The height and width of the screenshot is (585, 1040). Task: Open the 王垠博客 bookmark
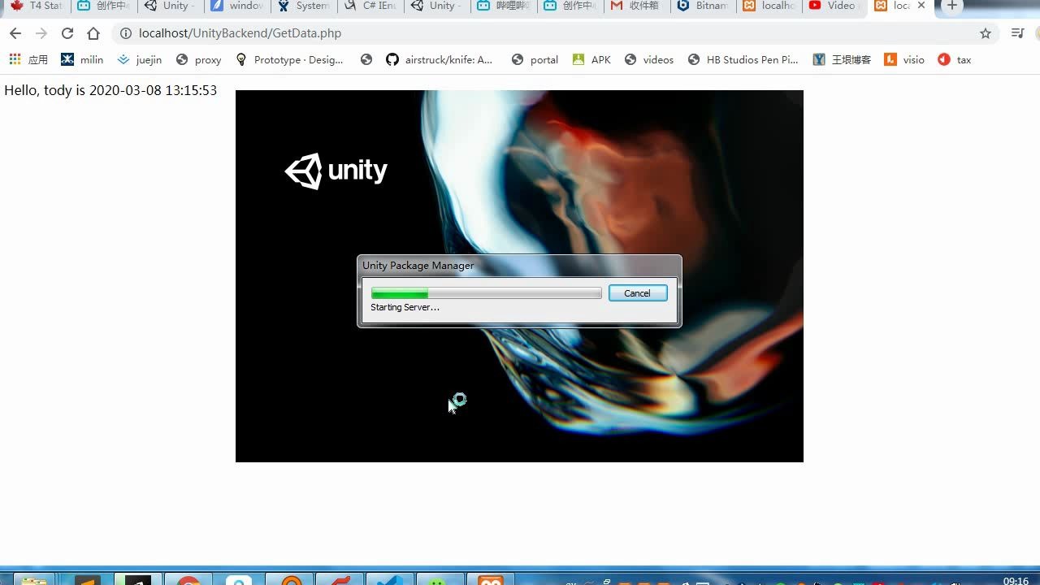[842, 59]
